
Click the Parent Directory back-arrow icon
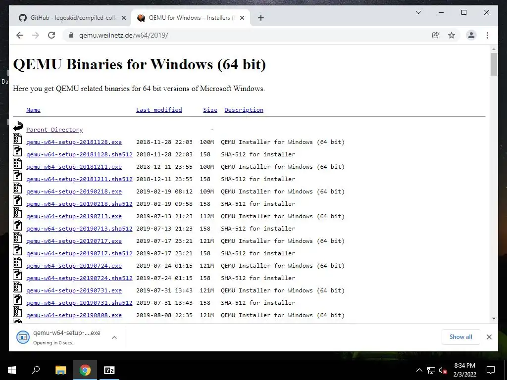tap(18, 126)
